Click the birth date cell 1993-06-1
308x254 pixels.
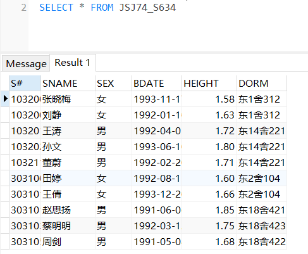(157, 146)
